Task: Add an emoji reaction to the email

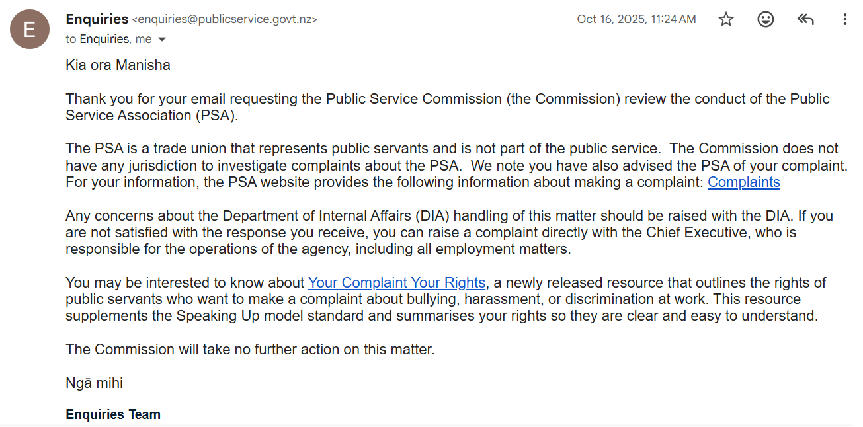Action: point(766,19)
